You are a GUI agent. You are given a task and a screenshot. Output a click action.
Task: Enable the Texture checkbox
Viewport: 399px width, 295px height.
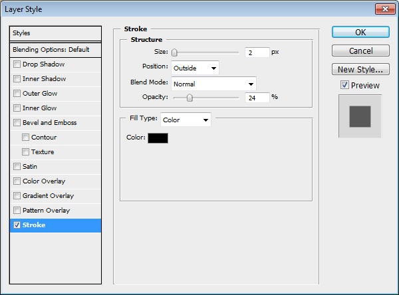pyautogui.click(x=25, y=152)
